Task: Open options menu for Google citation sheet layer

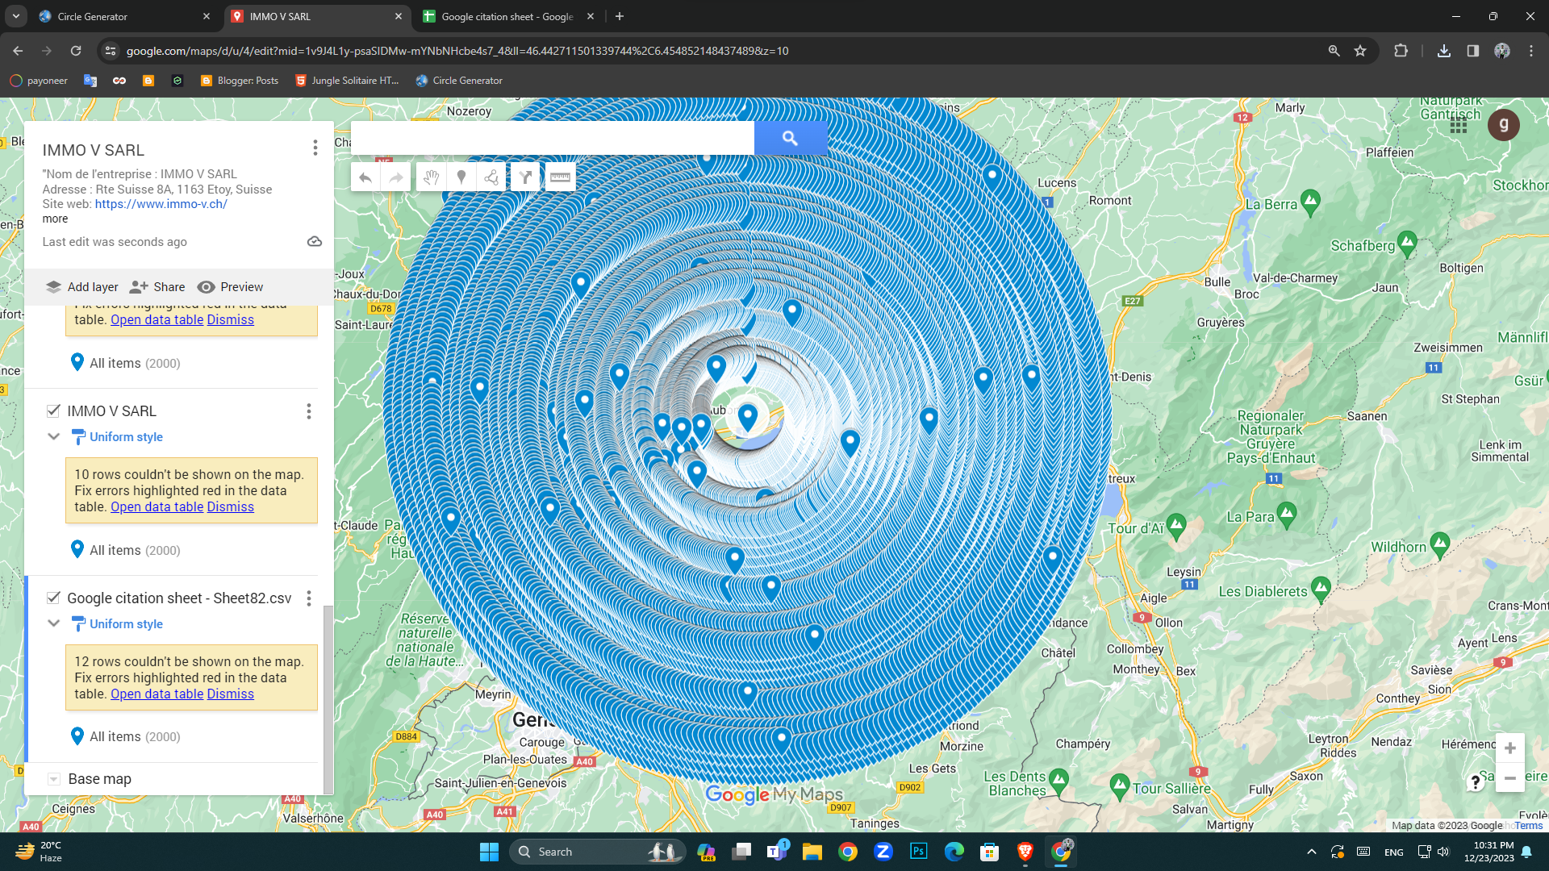Action: tap(309, 598)
